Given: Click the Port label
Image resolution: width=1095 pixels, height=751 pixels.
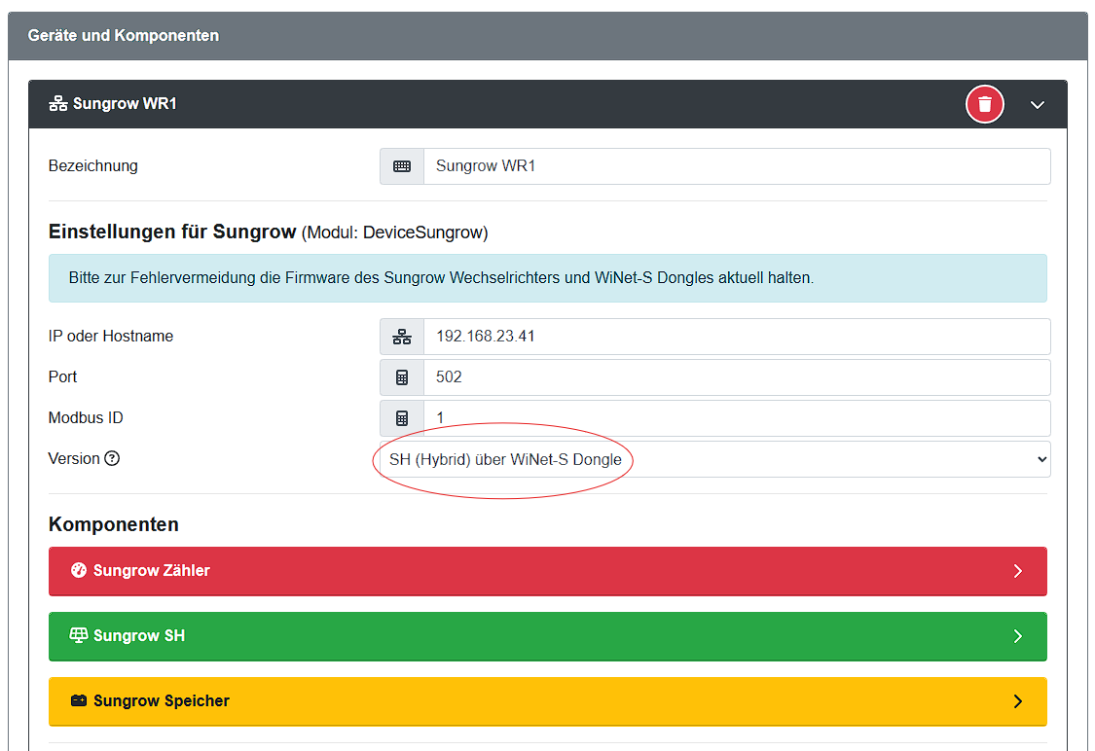Looking at the screenshot, I should [62, 377].
